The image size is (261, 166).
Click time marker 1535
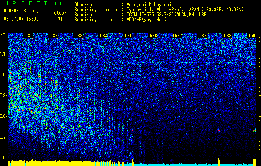[127, 36]
